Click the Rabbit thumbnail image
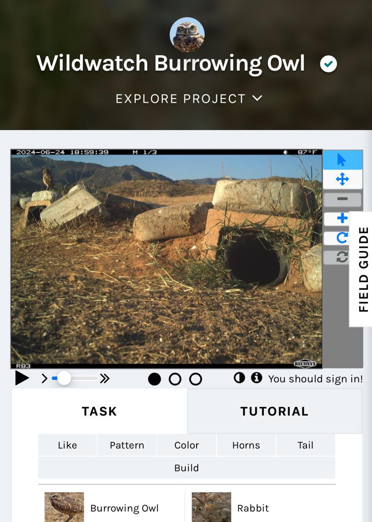This screenshot has width=372, height=522. coord(211,507)
